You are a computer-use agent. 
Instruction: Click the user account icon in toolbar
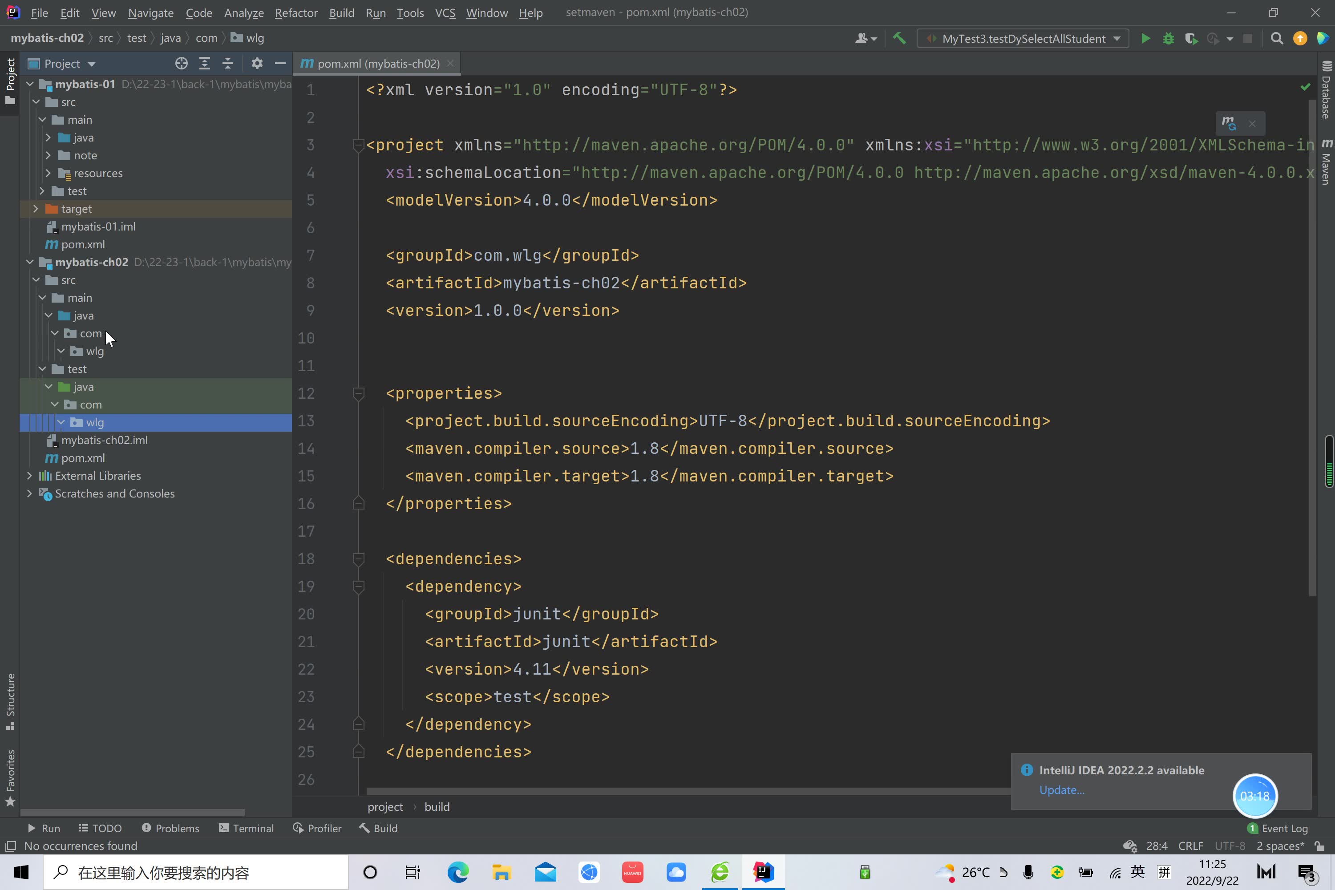(866, 38)
